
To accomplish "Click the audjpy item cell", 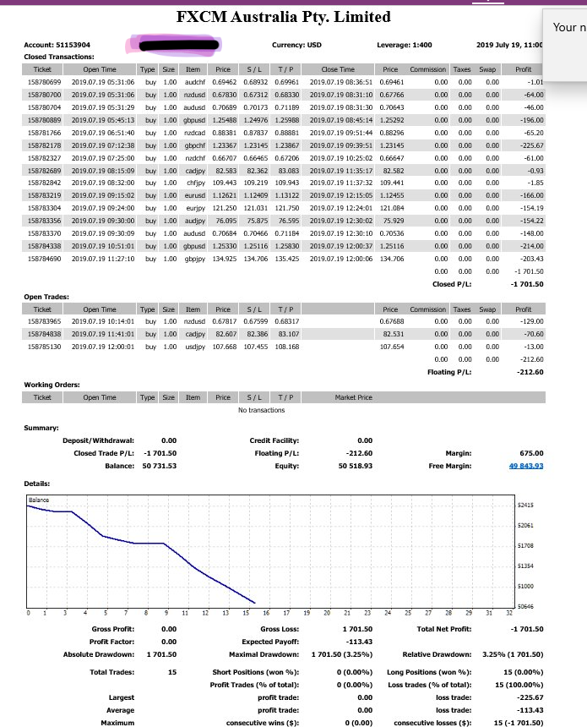I will click(195, 221).
